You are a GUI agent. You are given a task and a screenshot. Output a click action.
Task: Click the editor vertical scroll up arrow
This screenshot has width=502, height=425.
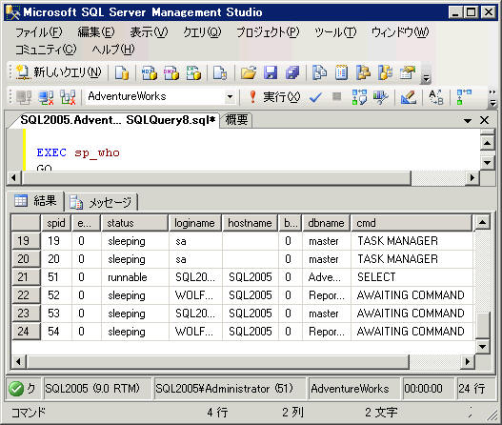tap(488, 143)
